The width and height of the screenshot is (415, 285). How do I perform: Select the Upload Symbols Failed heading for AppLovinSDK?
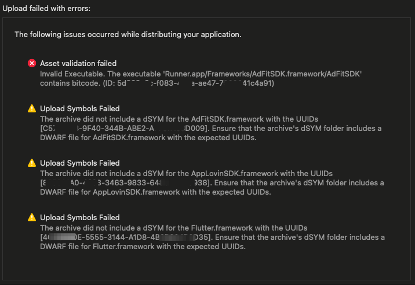point(80,163)
